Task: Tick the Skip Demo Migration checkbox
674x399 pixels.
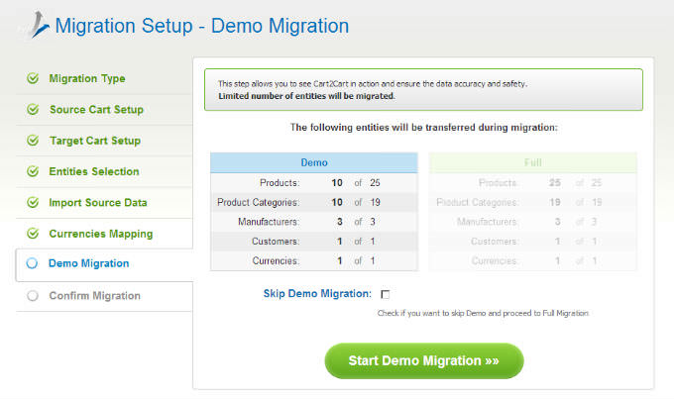Action: [x=386, y=294]
